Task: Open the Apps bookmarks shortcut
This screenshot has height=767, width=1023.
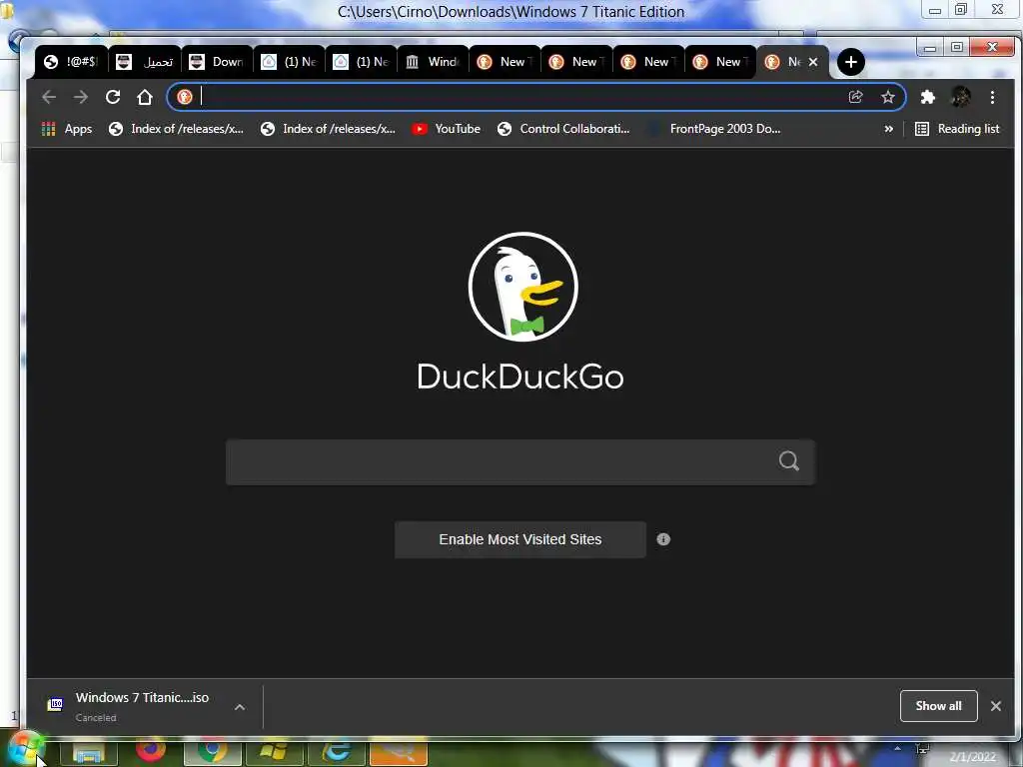Action: (67, 129)
